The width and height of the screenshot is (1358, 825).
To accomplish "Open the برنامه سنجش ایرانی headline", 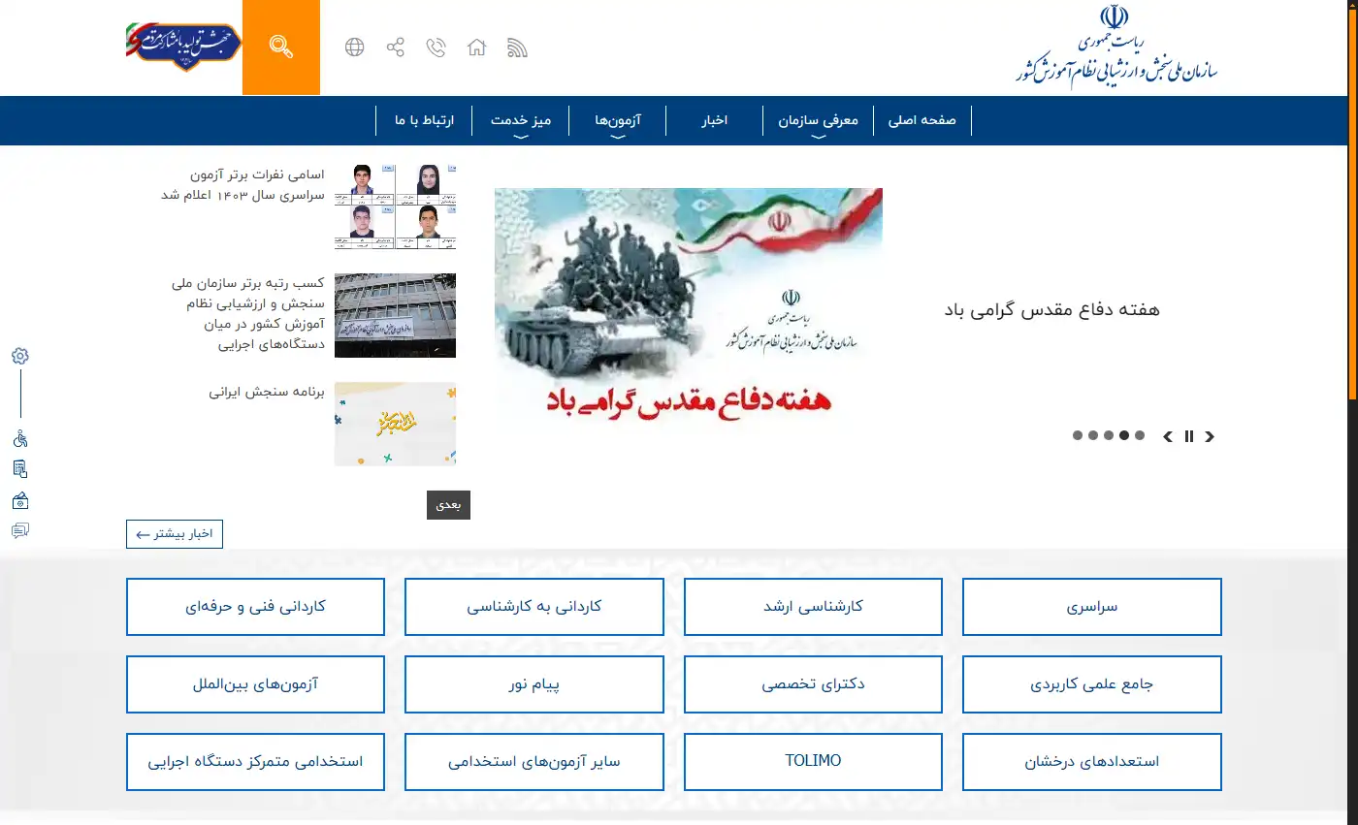I will [267, 393].
